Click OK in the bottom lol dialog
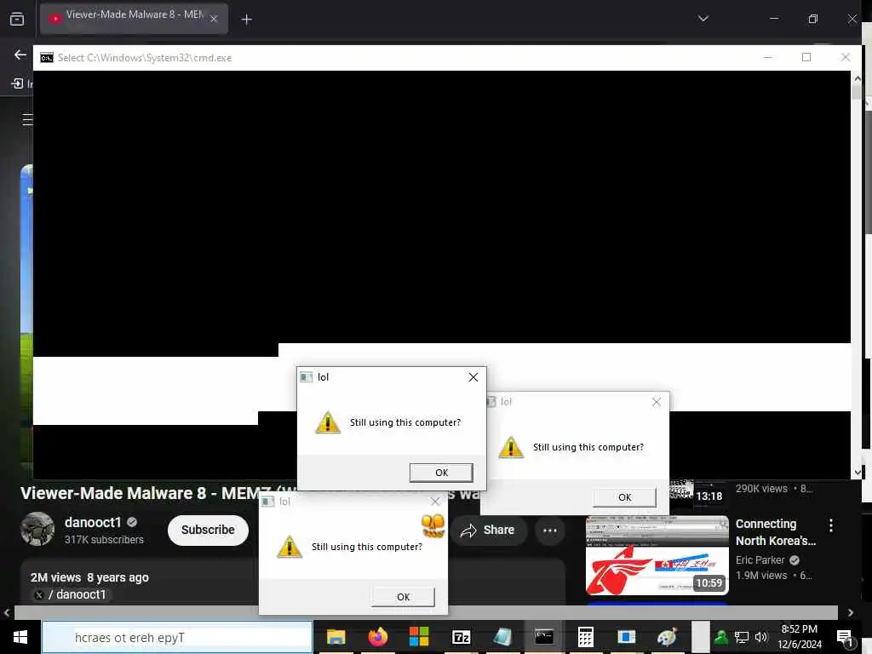This screenshot has height=654, width=872. [403, 597]
